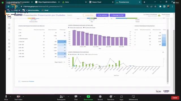181x101 pixels.
Task: Click the first purple bar in monthly chart
Action: point(74,38)
